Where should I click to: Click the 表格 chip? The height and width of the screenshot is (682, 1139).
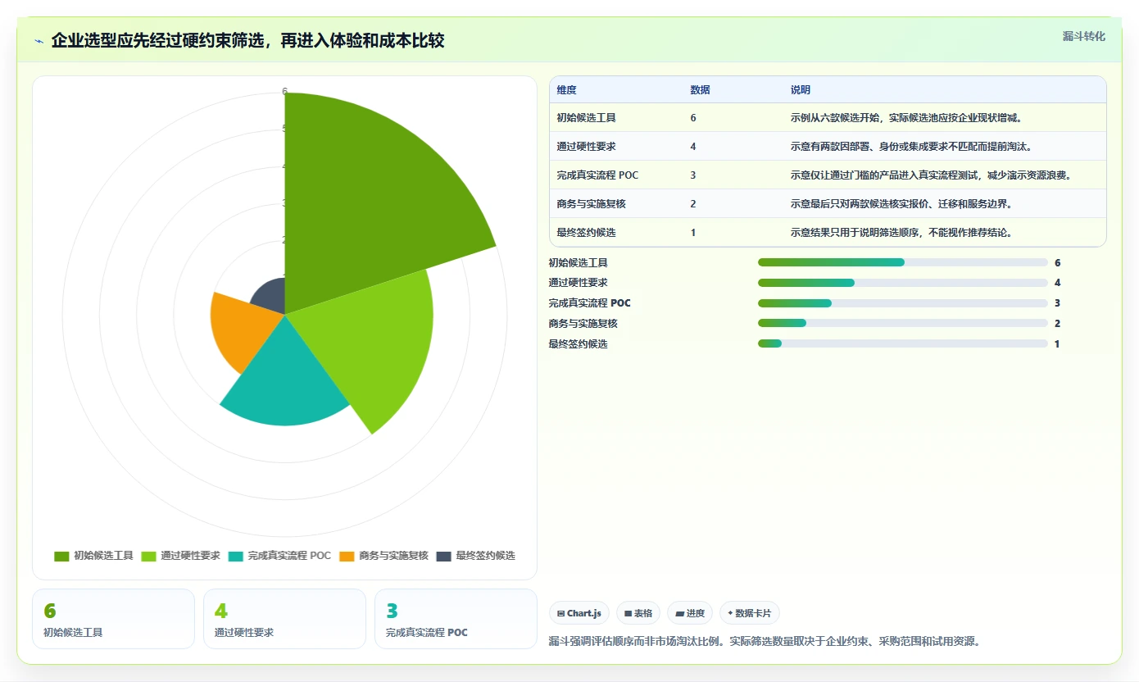(x=638, y=613)
